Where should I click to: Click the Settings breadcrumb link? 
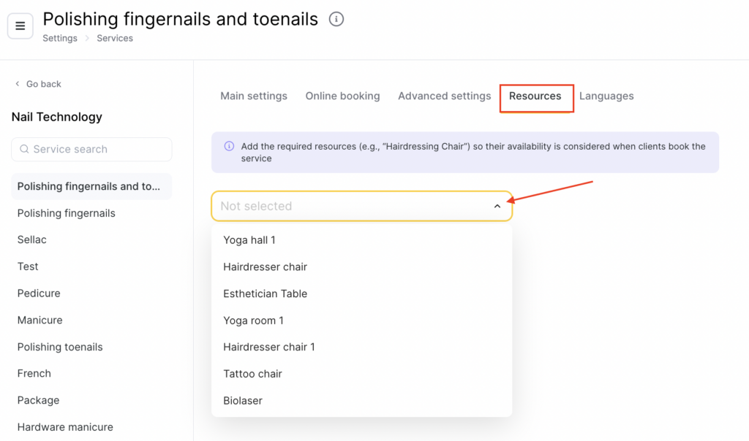pyautogui.click(x=60, y=38)
